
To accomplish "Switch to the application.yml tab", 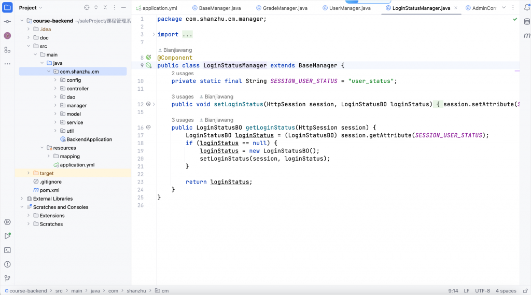I will [x=159, y=8].
